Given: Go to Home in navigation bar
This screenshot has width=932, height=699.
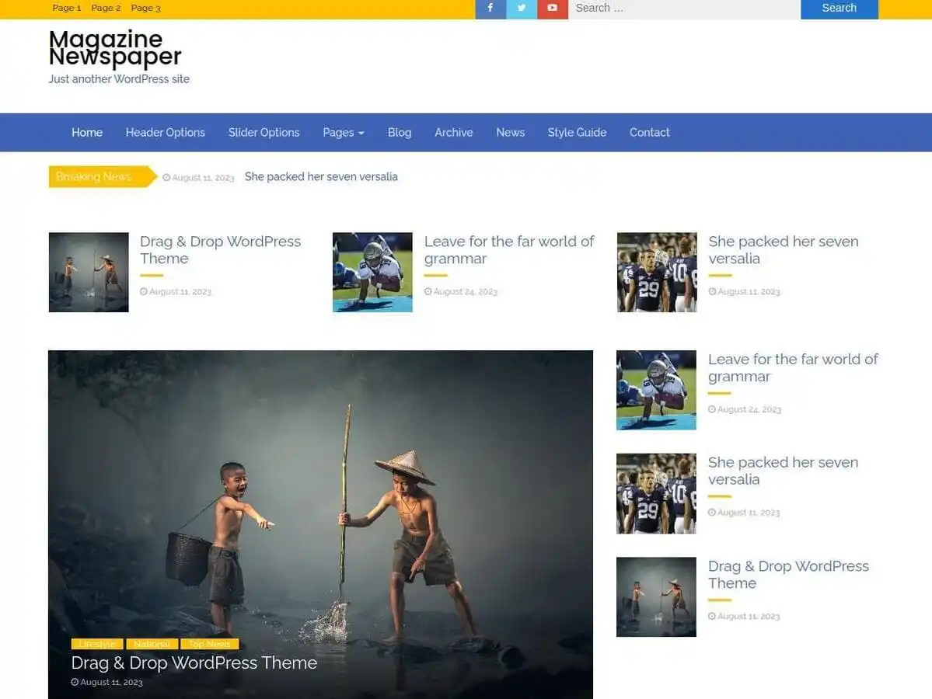Looking at the screenshot, I should pyautogui.click(x=87, y=133).
